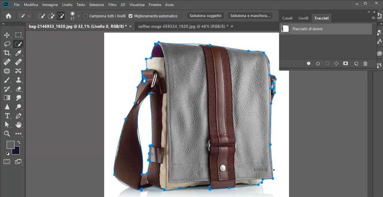Delete current path trash icon
The width and height of the screenshot is (383, 197).
coord(365,64)
